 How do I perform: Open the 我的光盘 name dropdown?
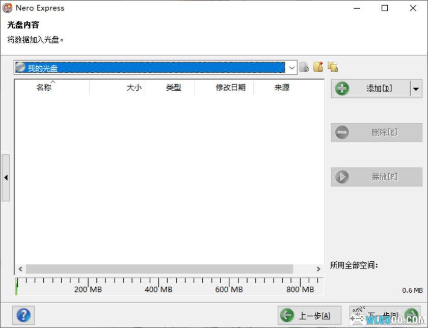pos(292,67)
